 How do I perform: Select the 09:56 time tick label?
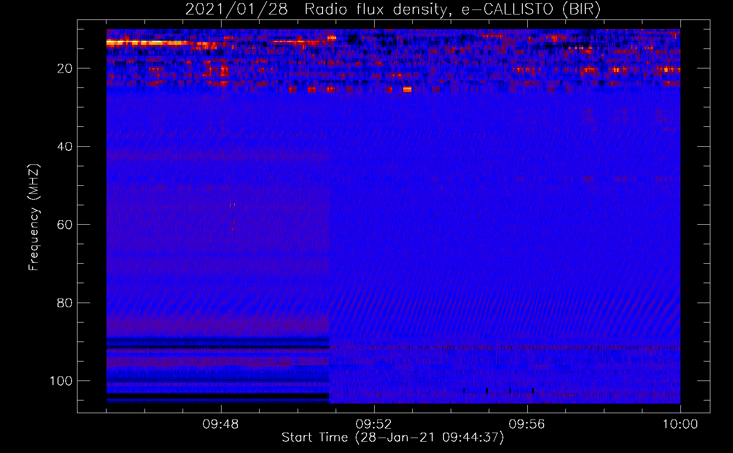pos(527,424)
